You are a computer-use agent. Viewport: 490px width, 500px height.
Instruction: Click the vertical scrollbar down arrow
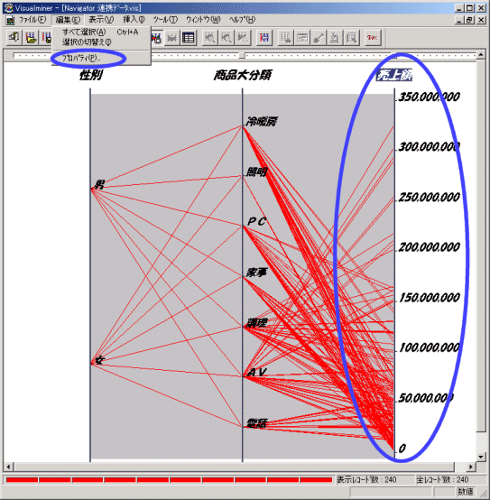coord(481,457)
